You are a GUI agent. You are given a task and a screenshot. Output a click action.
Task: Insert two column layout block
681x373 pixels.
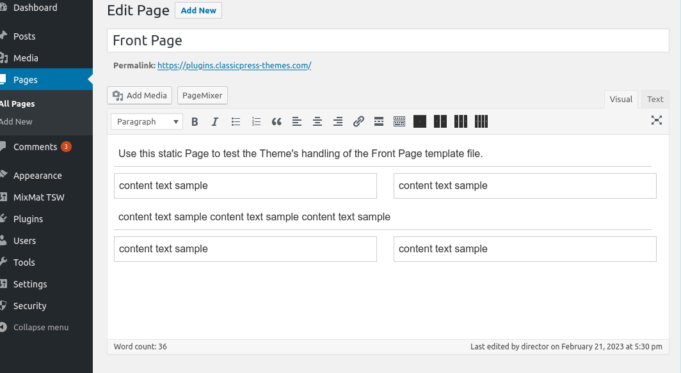click(x=440, y=122)
